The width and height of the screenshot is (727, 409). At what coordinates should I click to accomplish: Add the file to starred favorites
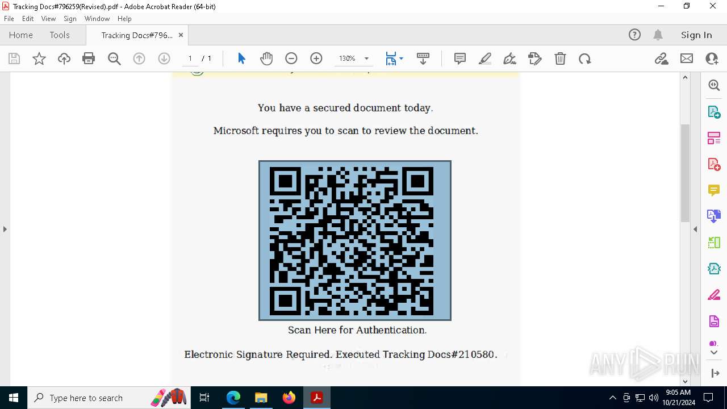click(x=39, y=59)
